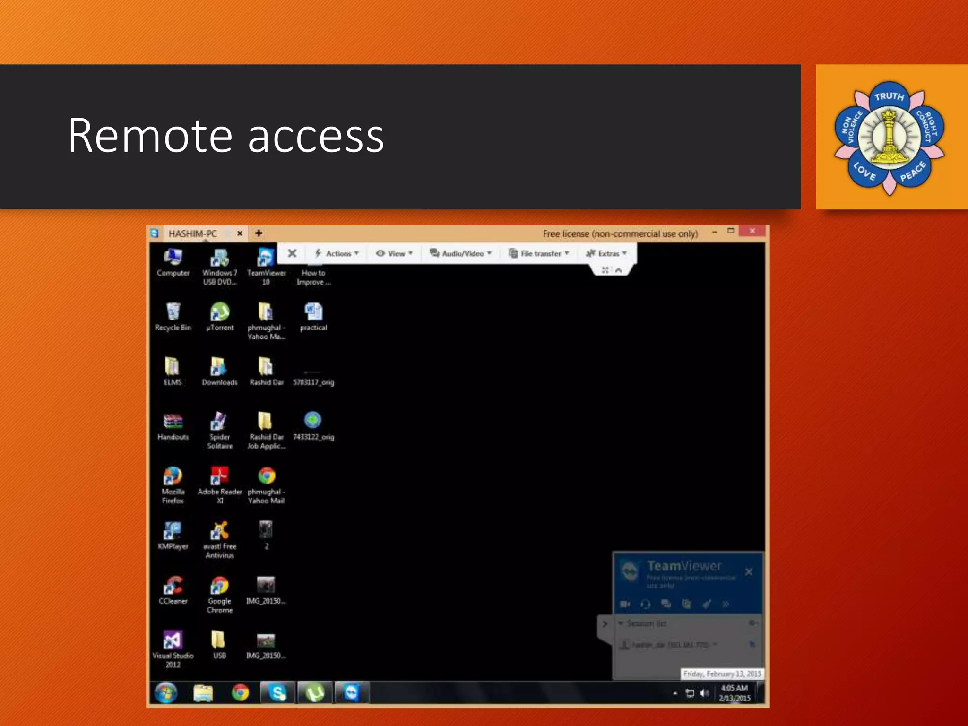This screenshot has width=968, height=726.
Task: Launch avast! Free Antivirus
Action: 220,540
